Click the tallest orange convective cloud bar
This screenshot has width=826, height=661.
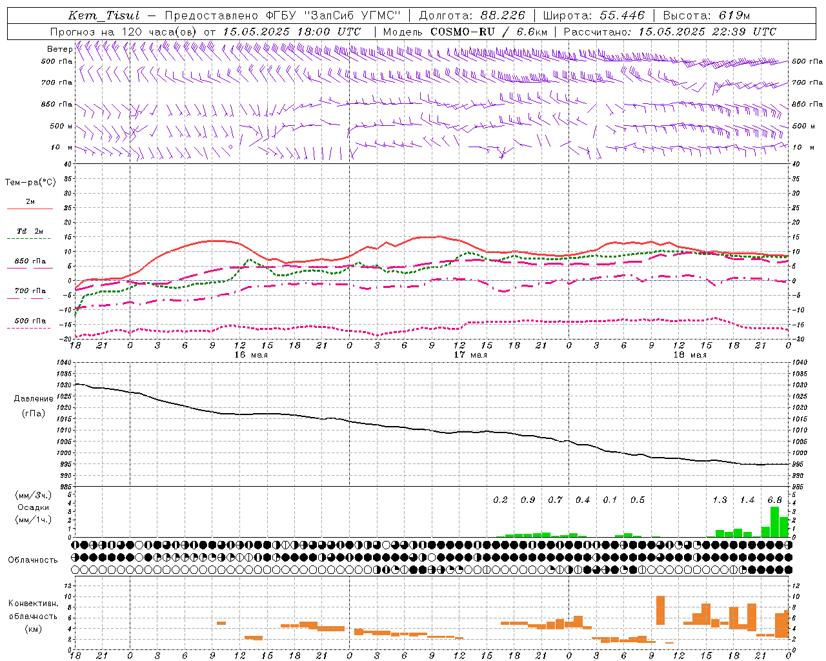(x=660, y=611)
